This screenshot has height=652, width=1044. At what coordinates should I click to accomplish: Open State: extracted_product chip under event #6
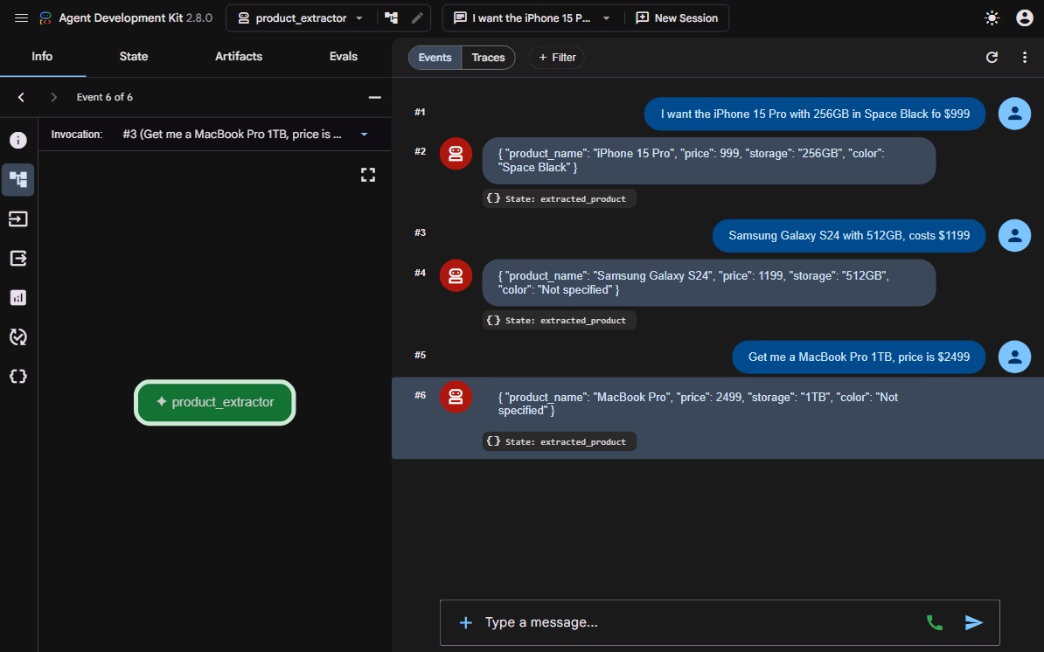tap(560, 441)
